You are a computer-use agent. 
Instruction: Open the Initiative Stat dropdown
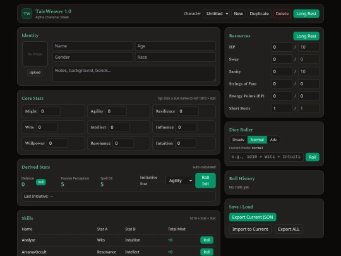point(179,180)
